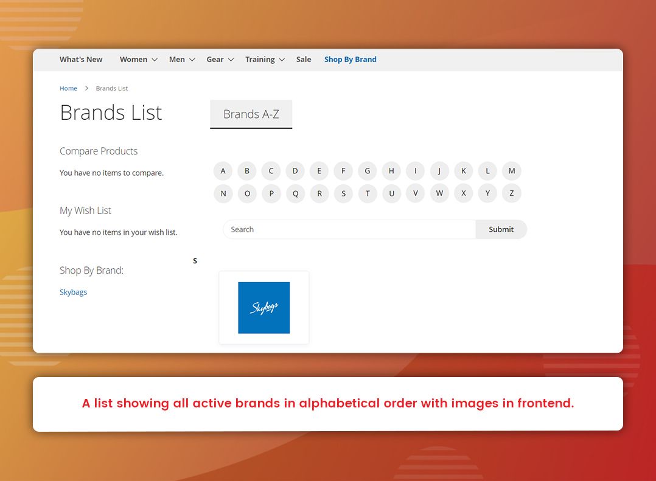Expand the Training menu chevron
This screenshot has height=481, width=656.
(x=282, y=60)
